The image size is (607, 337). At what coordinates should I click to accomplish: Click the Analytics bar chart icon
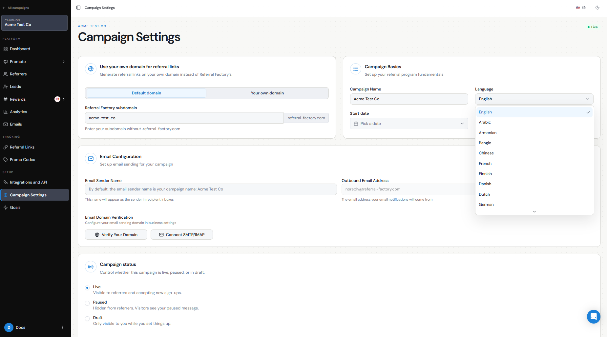pyautogui.click(x=6, y=112)
